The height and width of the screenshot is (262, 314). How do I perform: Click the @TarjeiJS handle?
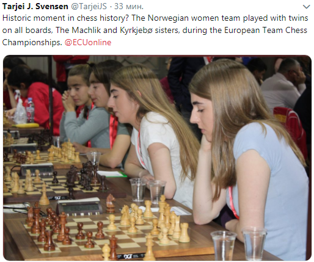click(x=89, y=7)
